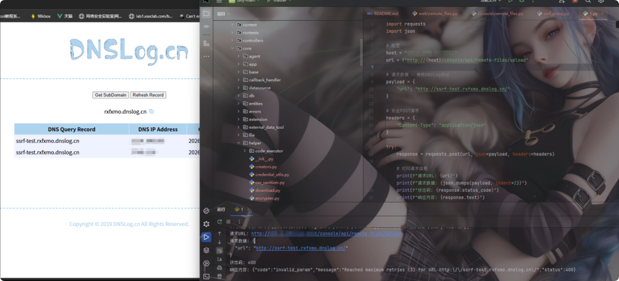The width and height of the screenshot is (619, 281).
Task: Switch to the console\remote_files.py tab
Action: tap(496, 13)
